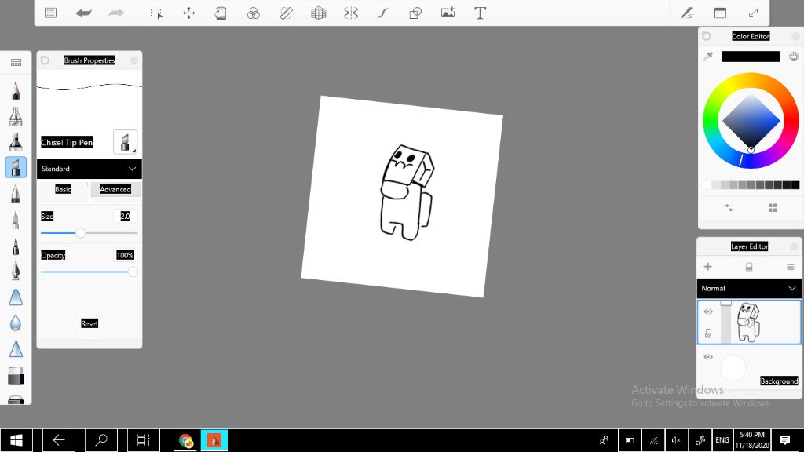
Task: Open the Windows notification center
Action: click(x=784, y=440)
